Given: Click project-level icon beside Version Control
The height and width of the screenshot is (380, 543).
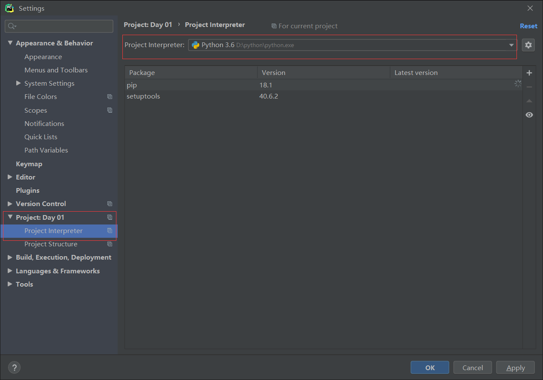Looking at the screenshot, I should [110, 204].
